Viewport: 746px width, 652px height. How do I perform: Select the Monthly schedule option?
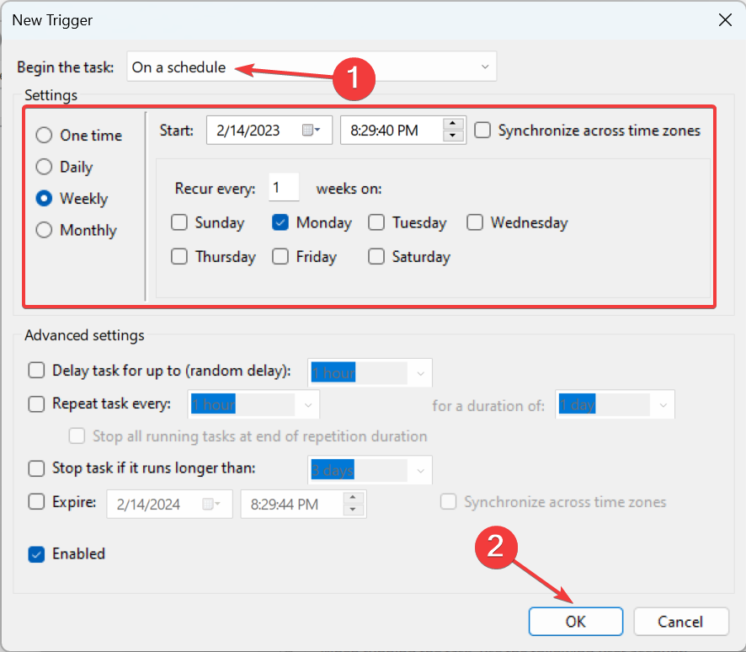[45, 230]
